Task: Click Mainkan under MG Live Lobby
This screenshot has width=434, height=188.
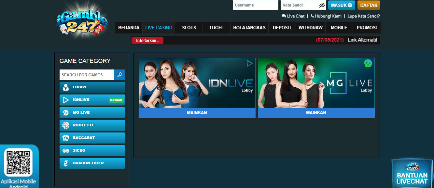Action: point(316,113)
